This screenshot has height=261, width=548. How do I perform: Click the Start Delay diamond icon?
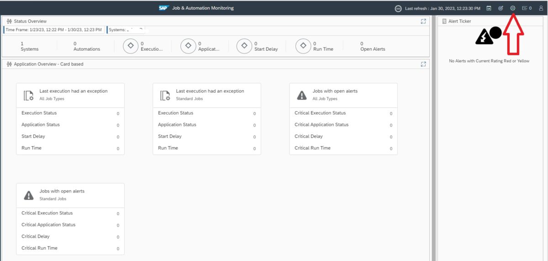point(244,46)
